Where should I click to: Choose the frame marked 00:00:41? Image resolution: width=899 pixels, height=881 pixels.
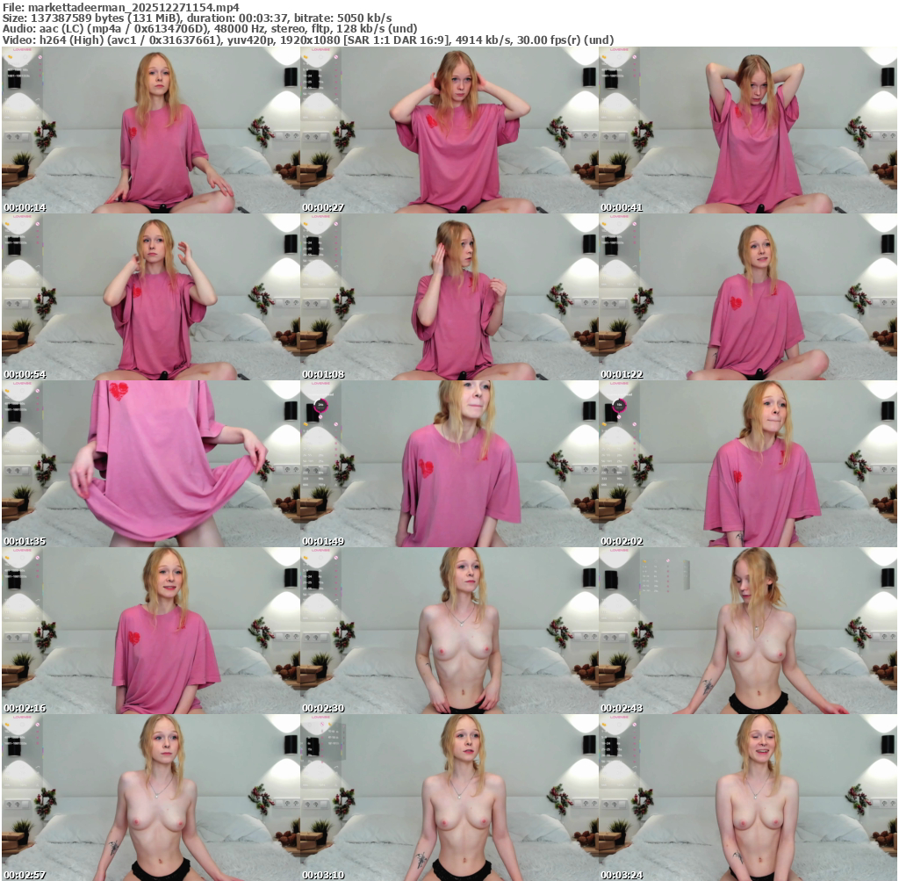(748, 130)
